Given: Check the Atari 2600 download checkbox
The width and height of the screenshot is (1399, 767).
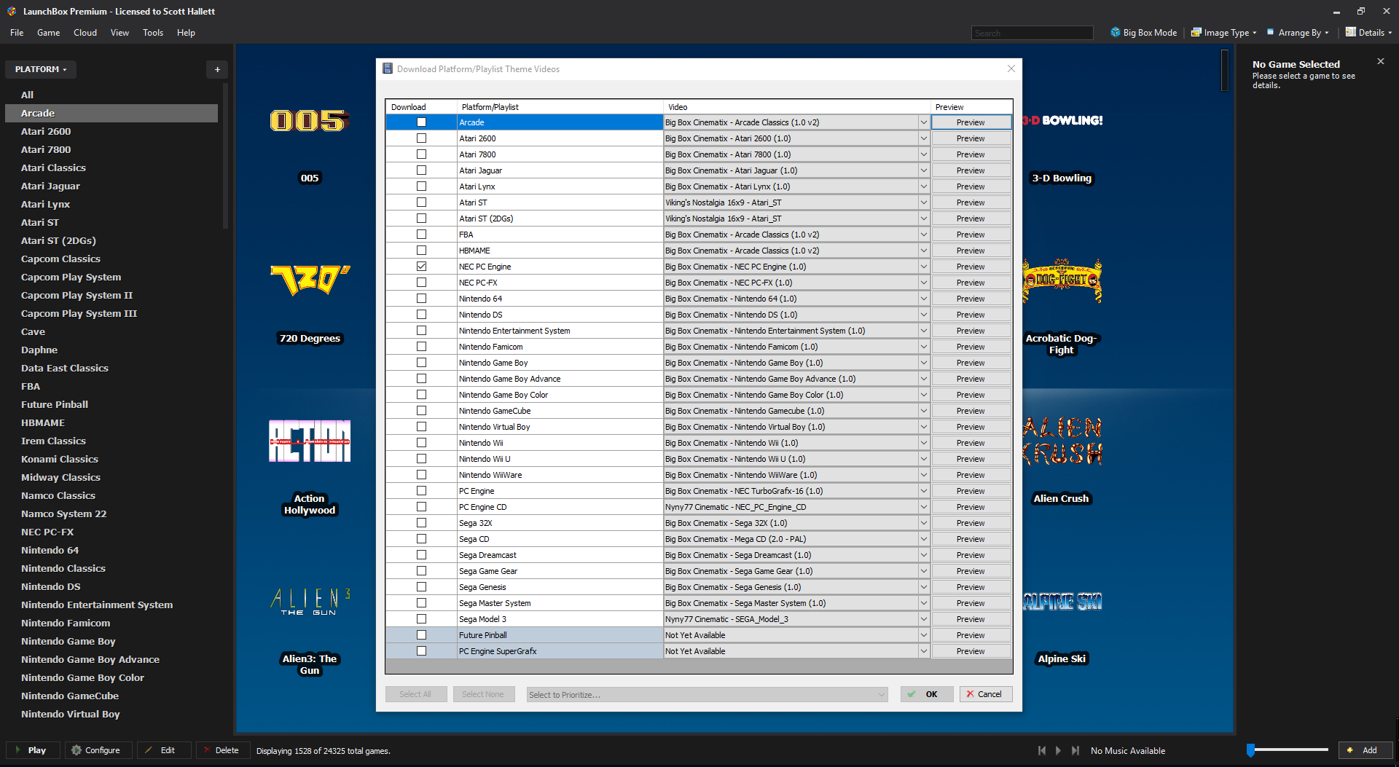Looking at the screenshot, I should coord(421,138).
